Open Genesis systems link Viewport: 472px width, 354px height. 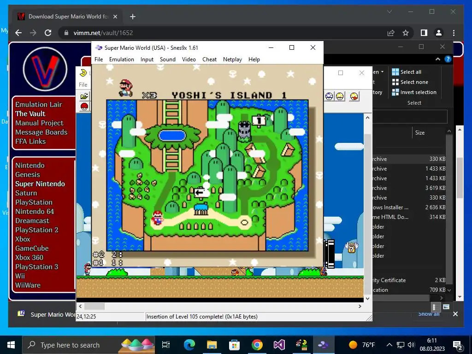(27, 175)
